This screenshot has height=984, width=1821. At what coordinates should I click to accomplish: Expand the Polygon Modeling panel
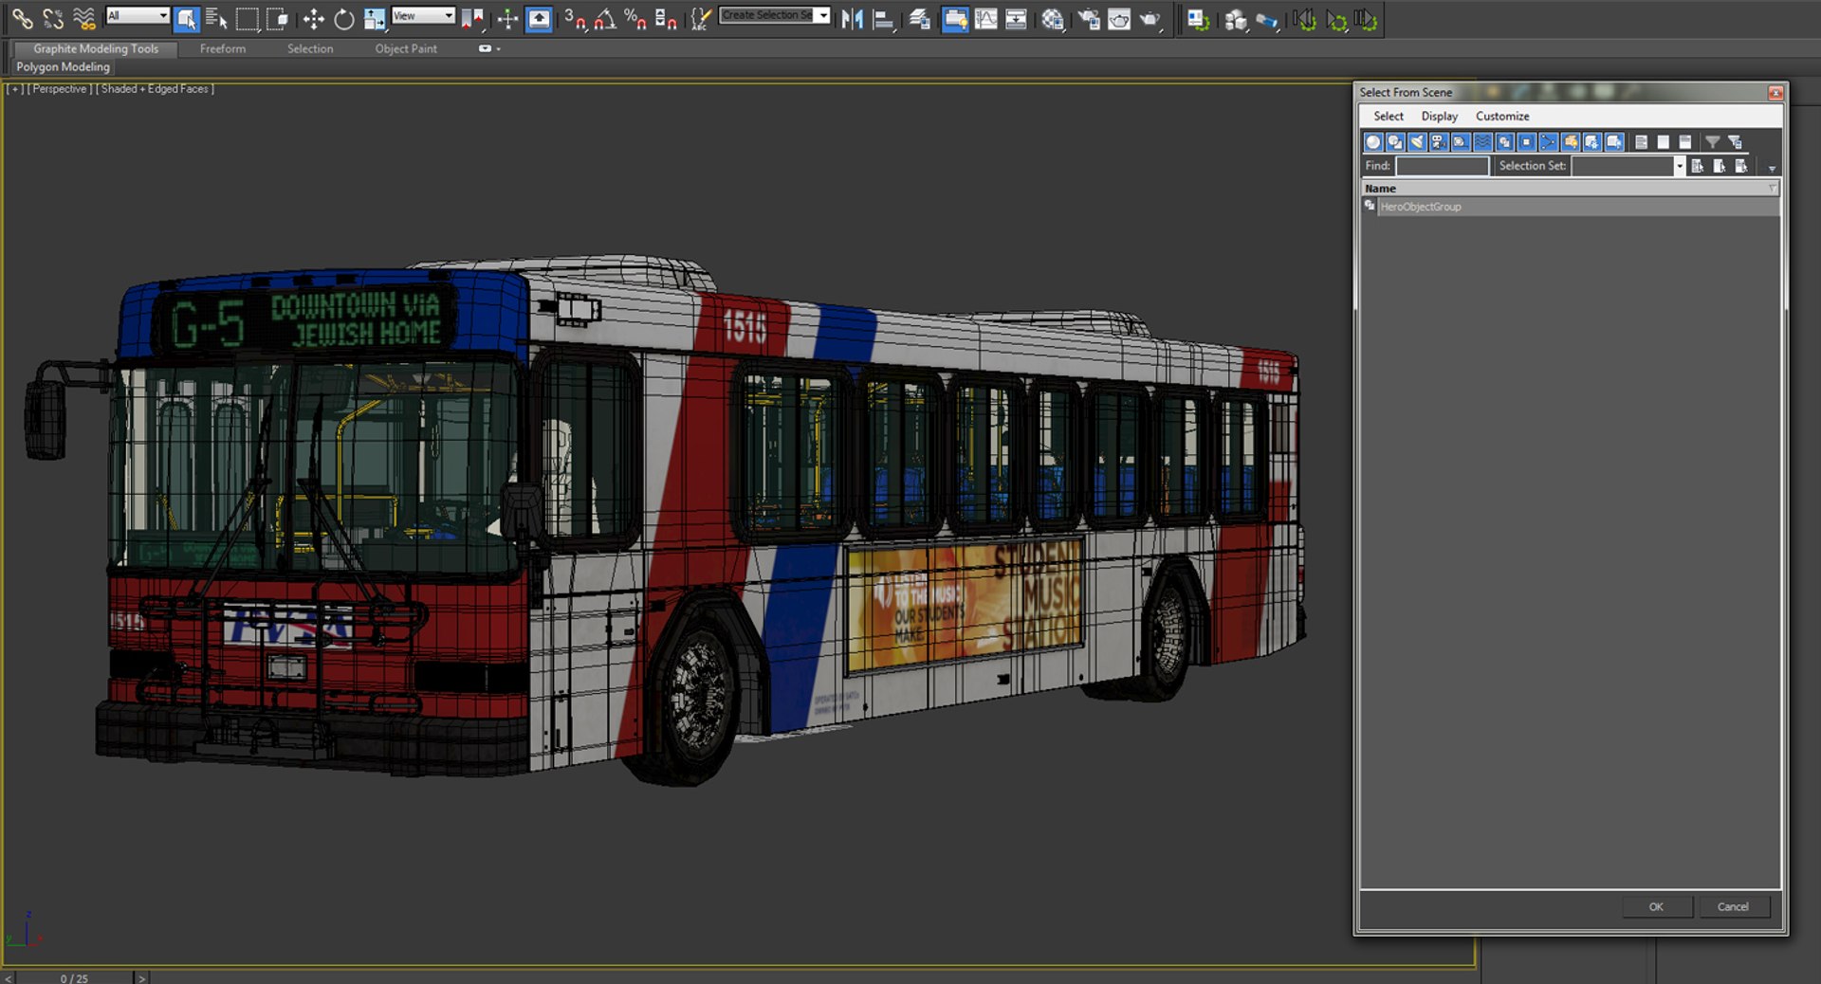pos(63,66)
